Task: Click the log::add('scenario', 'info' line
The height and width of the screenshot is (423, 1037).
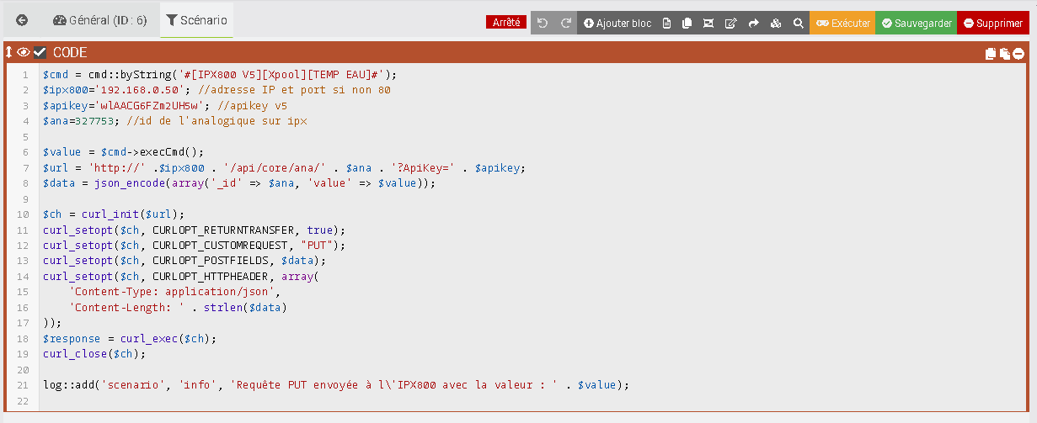Action: coord(336,385)
